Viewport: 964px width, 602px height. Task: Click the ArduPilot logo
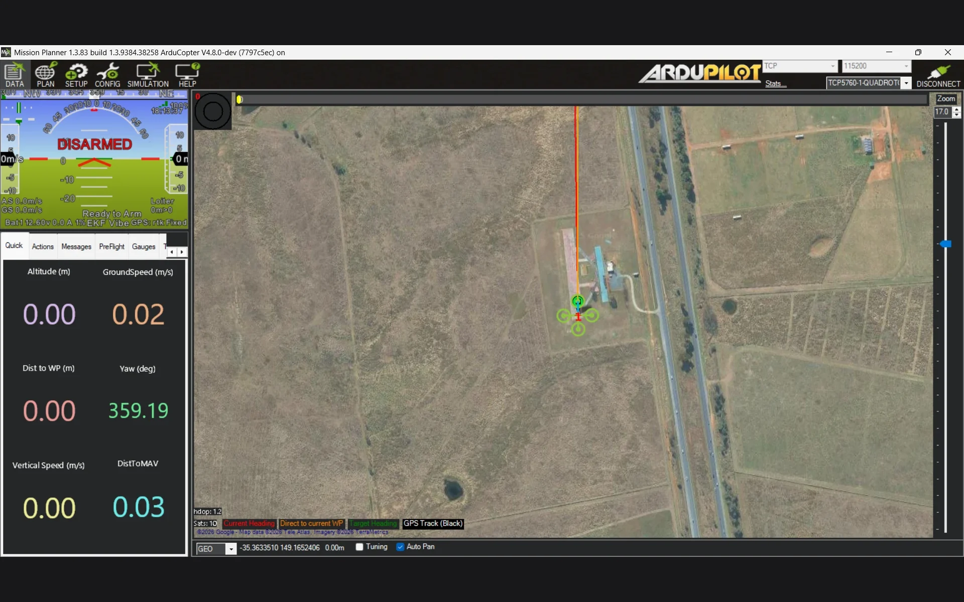point(700,73)
